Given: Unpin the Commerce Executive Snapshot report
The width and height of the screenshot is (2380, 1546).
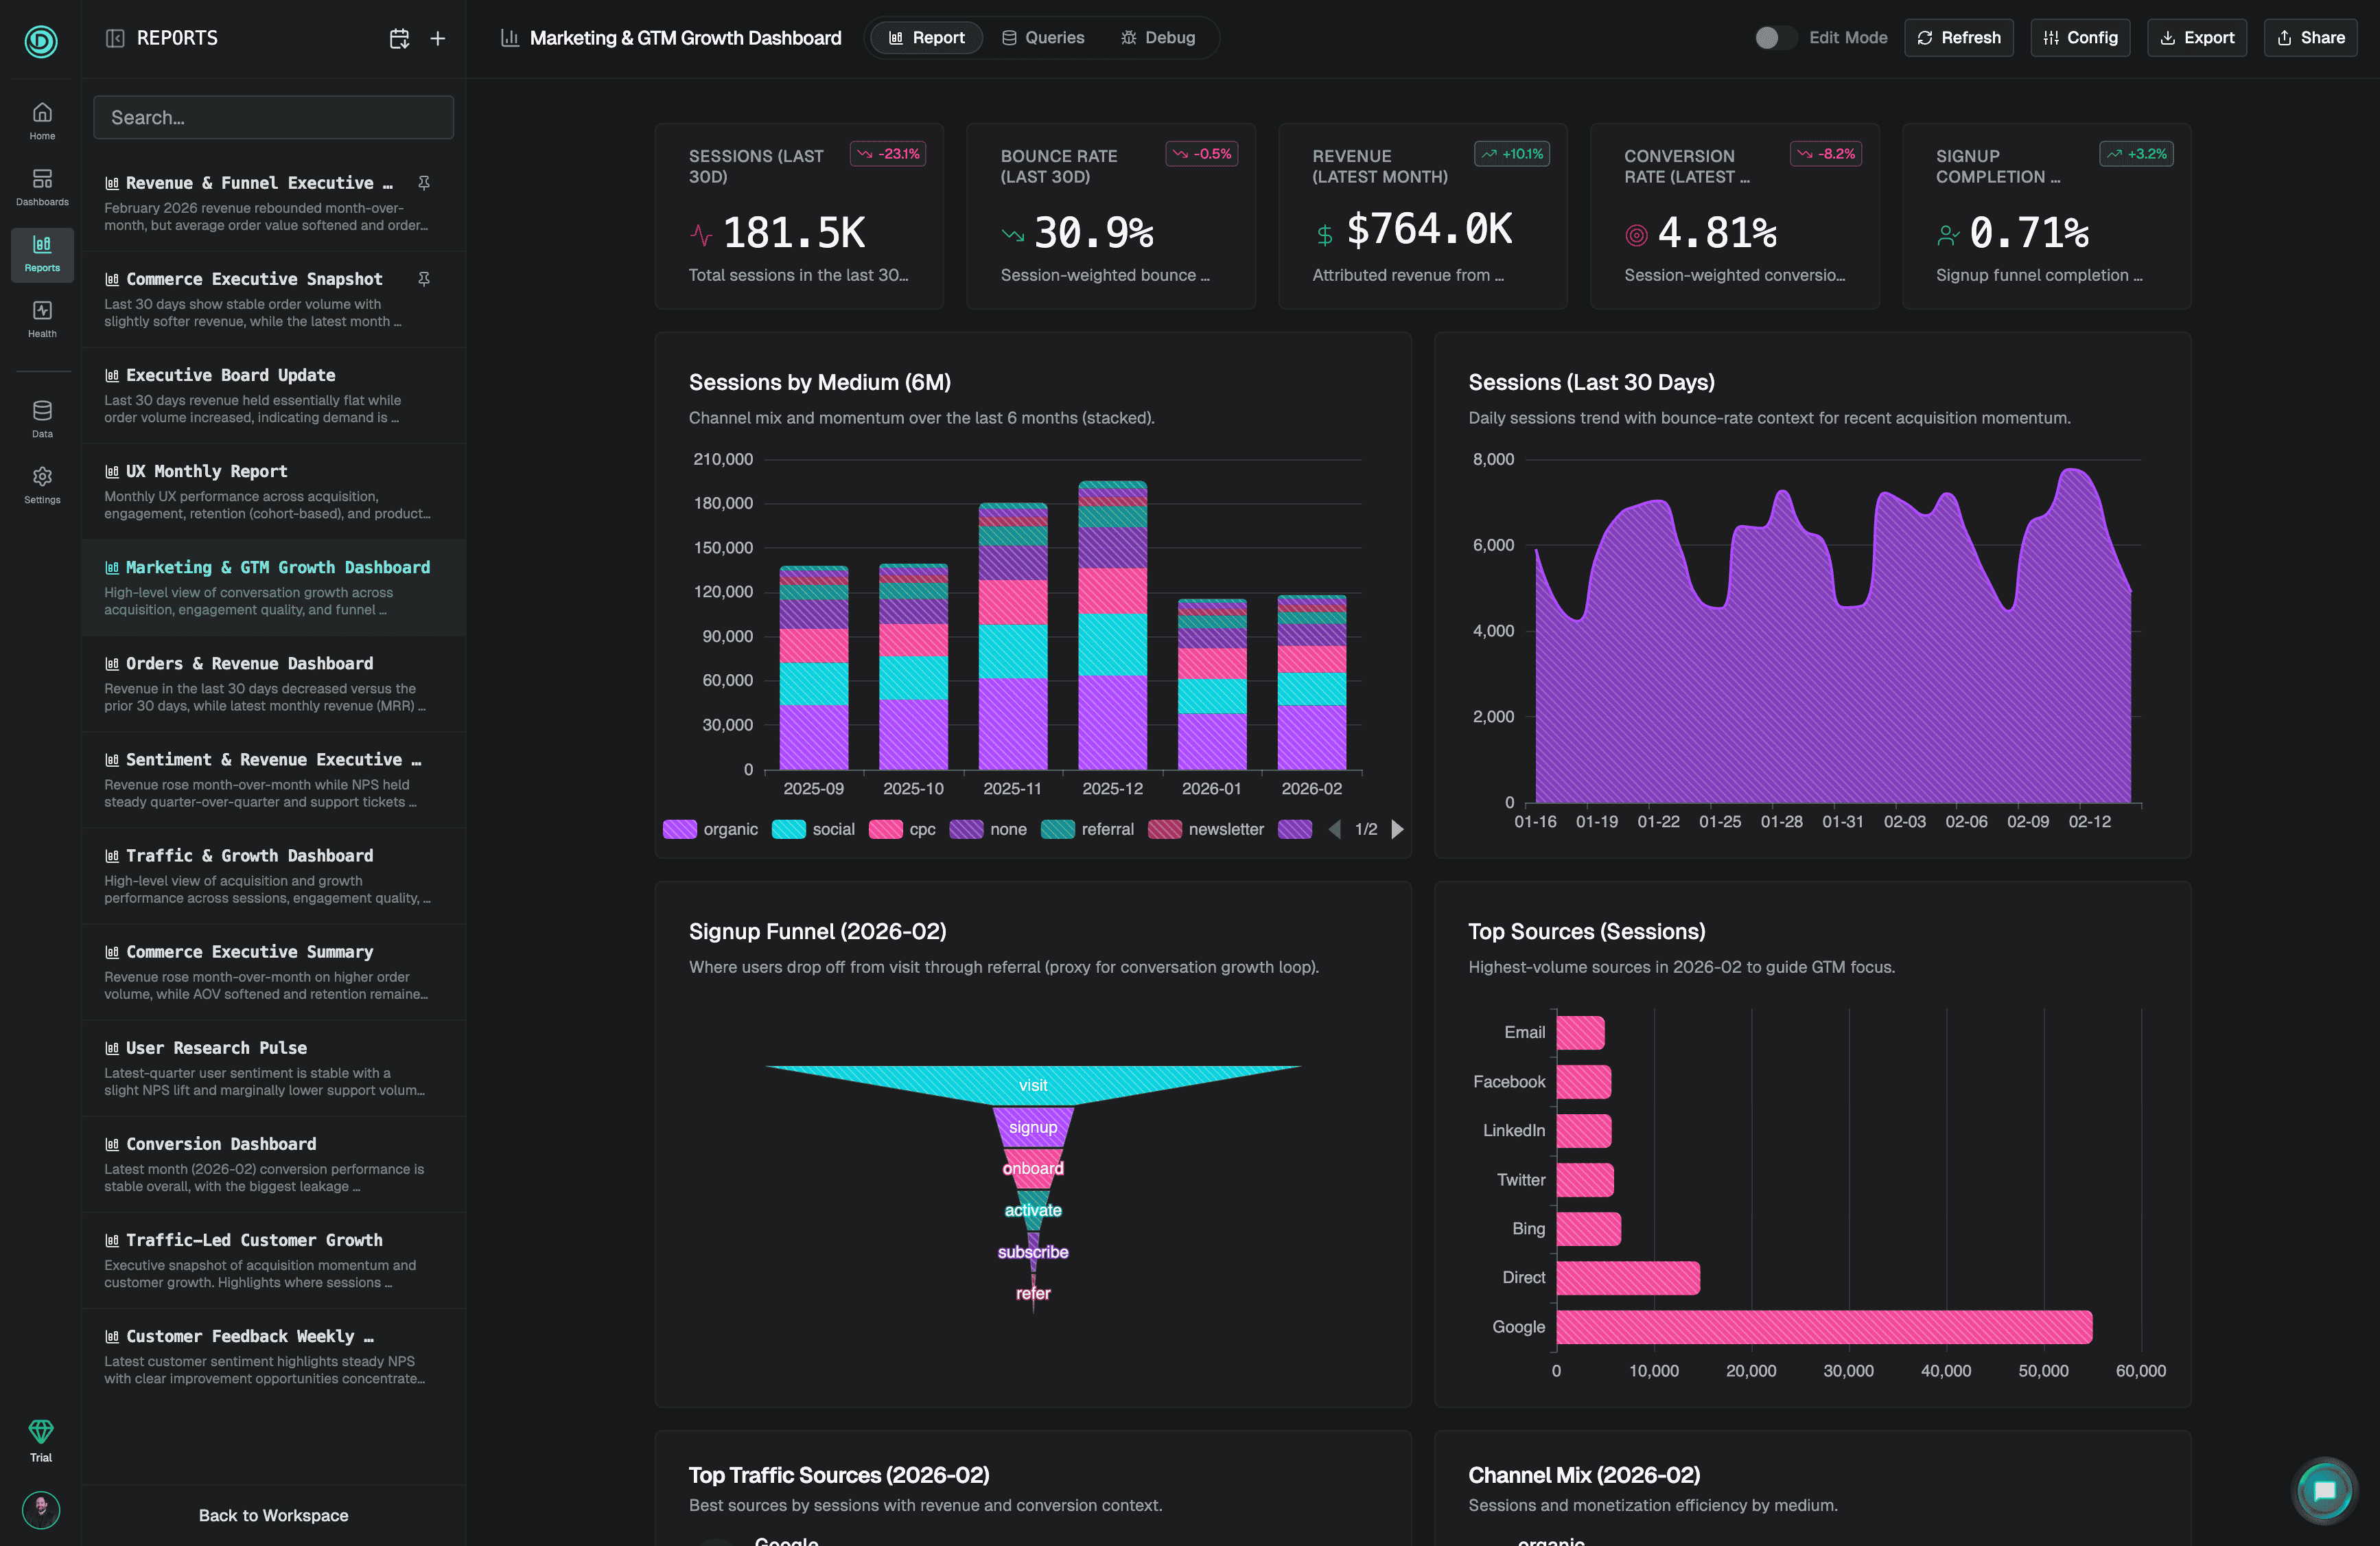Looking at the screenshot, I should 424,279.
